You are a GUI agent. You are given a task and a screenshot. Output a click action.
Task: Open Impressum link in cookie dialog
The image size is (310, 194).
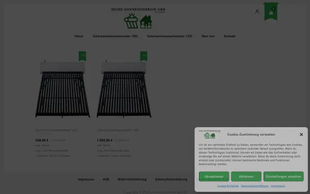click(x=278, y=186)
